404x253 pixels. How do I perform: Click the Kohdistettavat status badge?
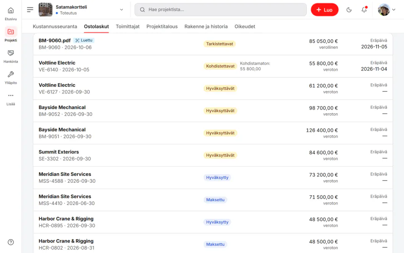tap(220, 66)
